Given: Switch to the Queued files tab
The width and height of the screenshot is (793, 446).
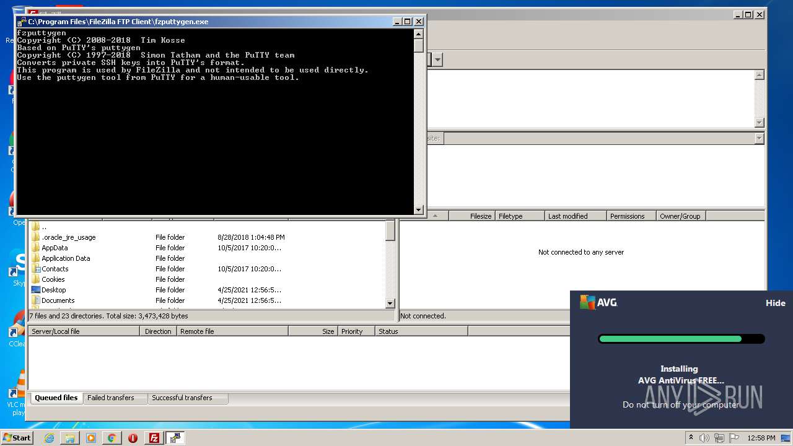Looking at the screenshot, I should pyautogui.click(x=56, y=398).
